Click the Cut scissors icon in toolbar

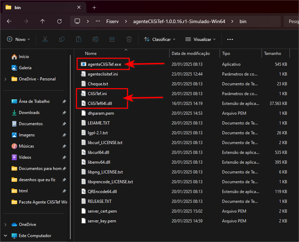point(45,39)
